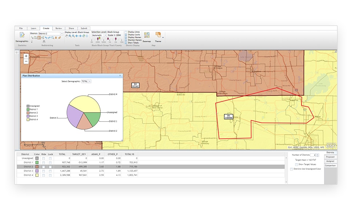The height and width of the screenshot is (209, 352).
Task: Open the Basemap gallery
Action: click(x=147, y=37)
